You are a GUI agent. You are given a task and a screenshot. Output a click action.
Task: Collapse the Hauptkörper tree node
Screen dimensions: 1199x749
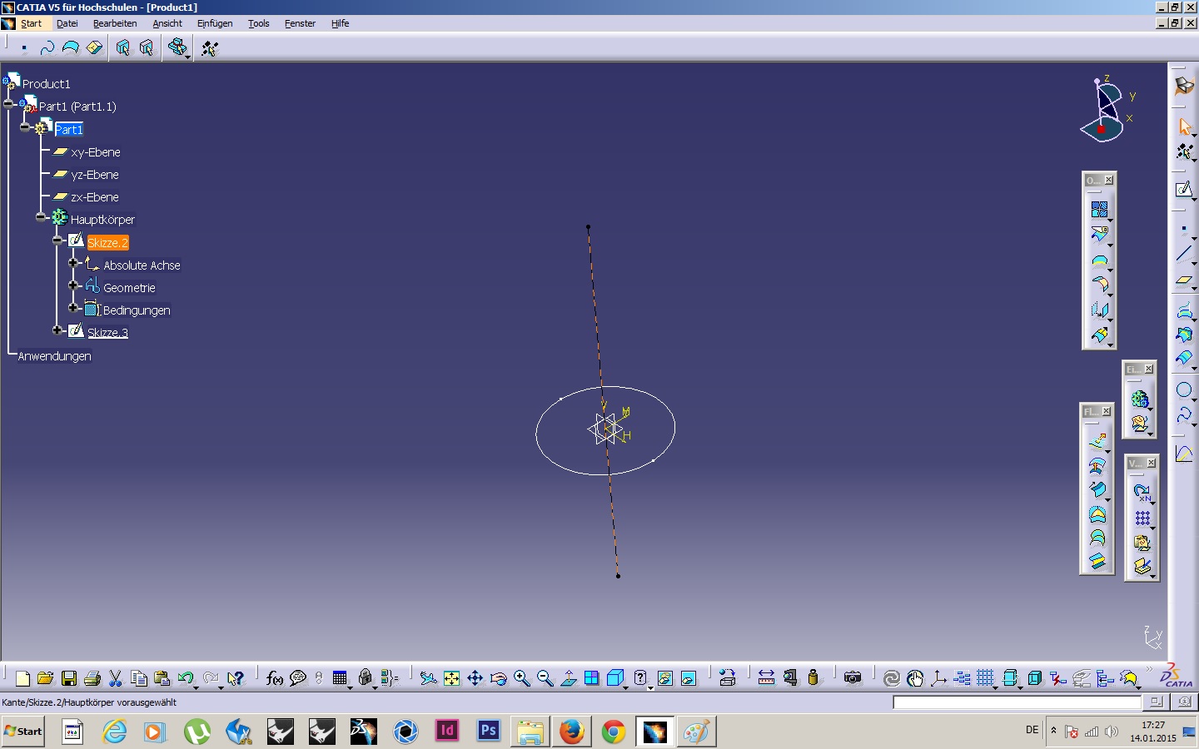[41, 217]
